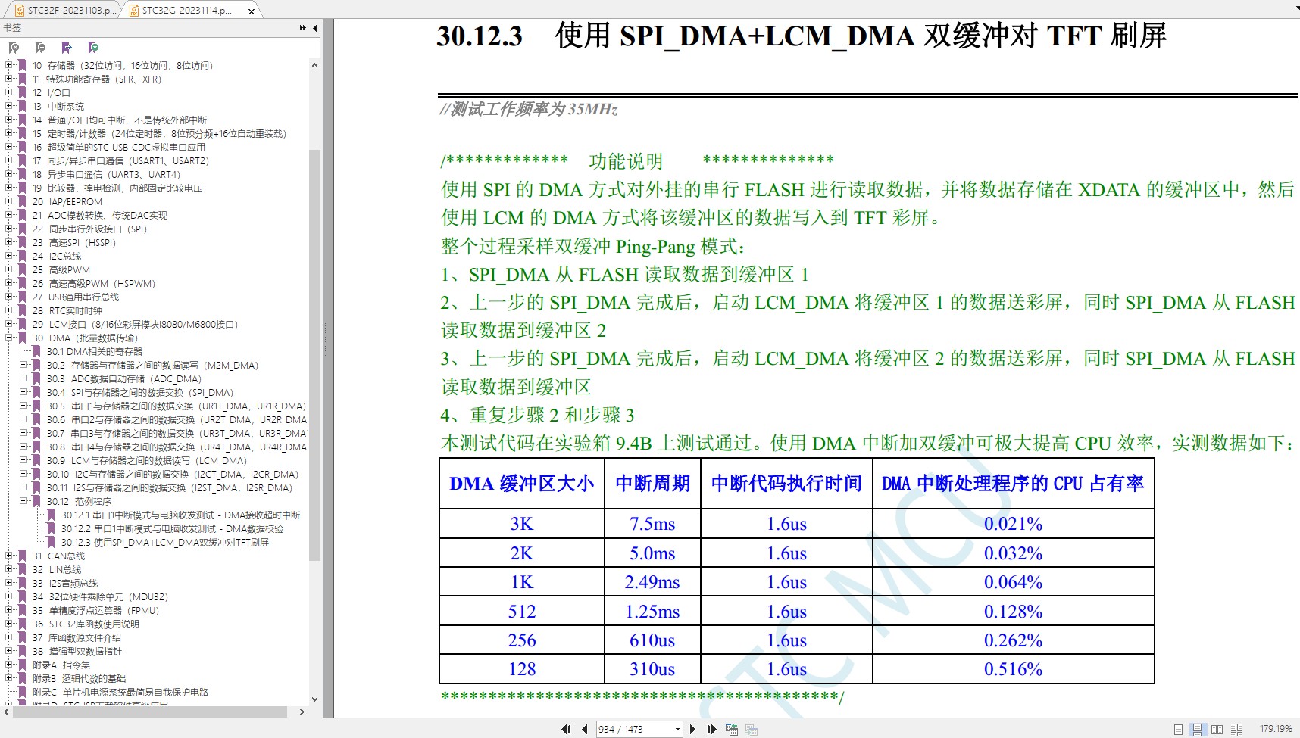The width and height of the screenshot is (1300, 738).
Task: Expand the 22 同步串行外设接口 node
Action: (9, 229)
